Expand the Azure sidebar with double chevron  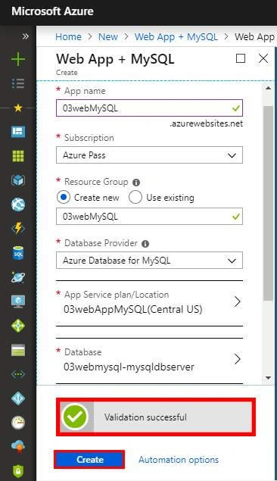(26, 36)
